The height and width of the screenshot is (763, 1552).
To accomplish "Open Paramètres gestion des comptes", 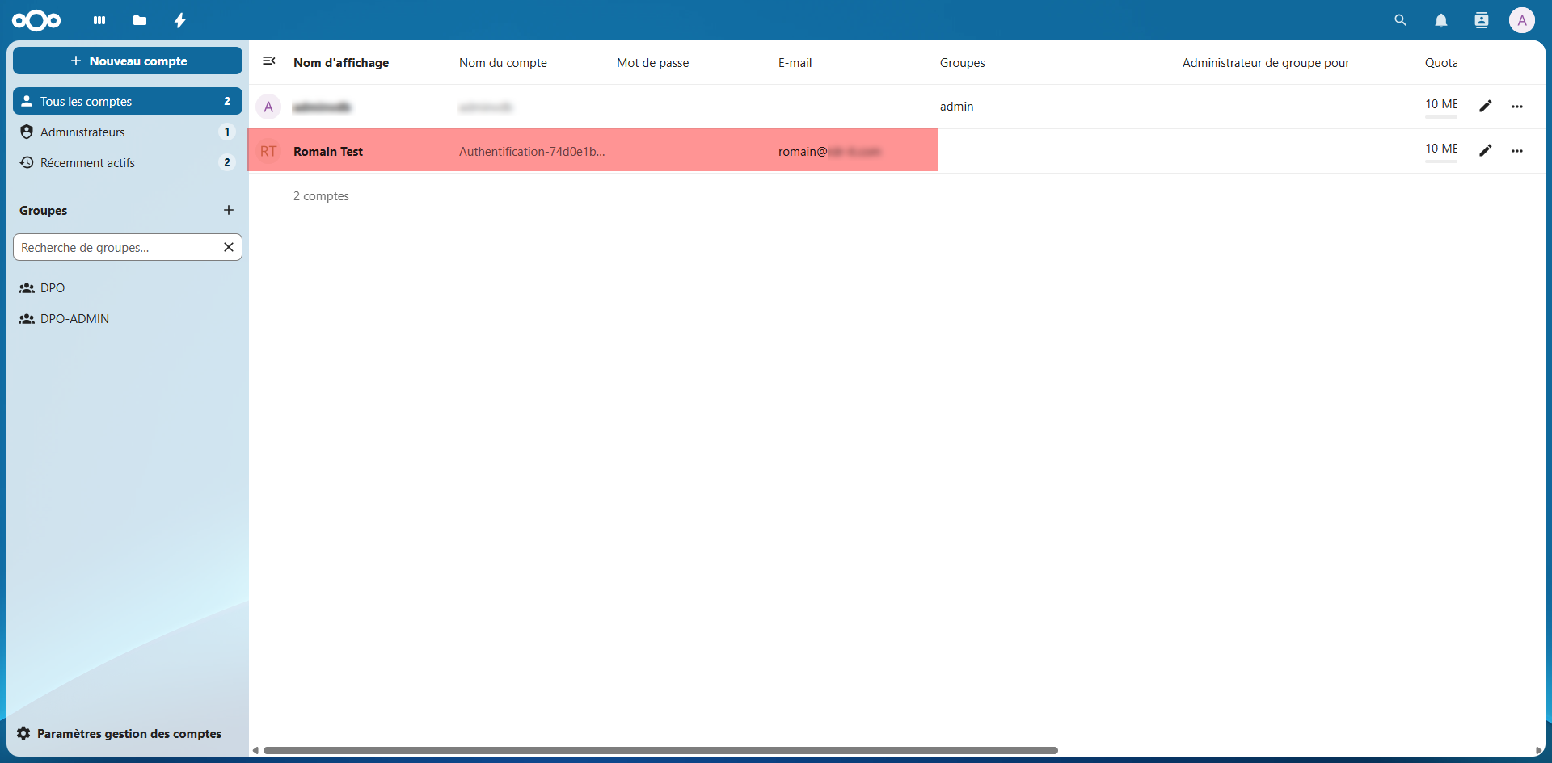I will 128,733.
